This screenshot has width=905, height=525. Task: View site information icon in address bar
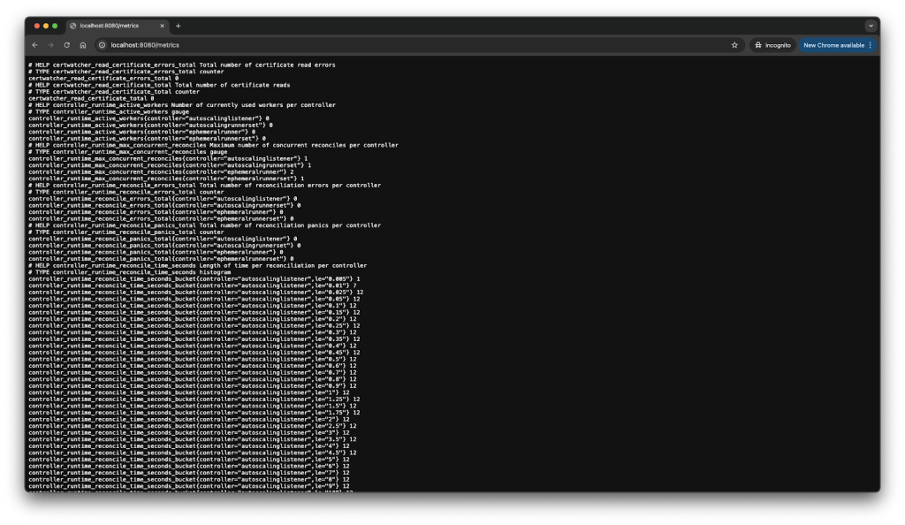point(103,45)
